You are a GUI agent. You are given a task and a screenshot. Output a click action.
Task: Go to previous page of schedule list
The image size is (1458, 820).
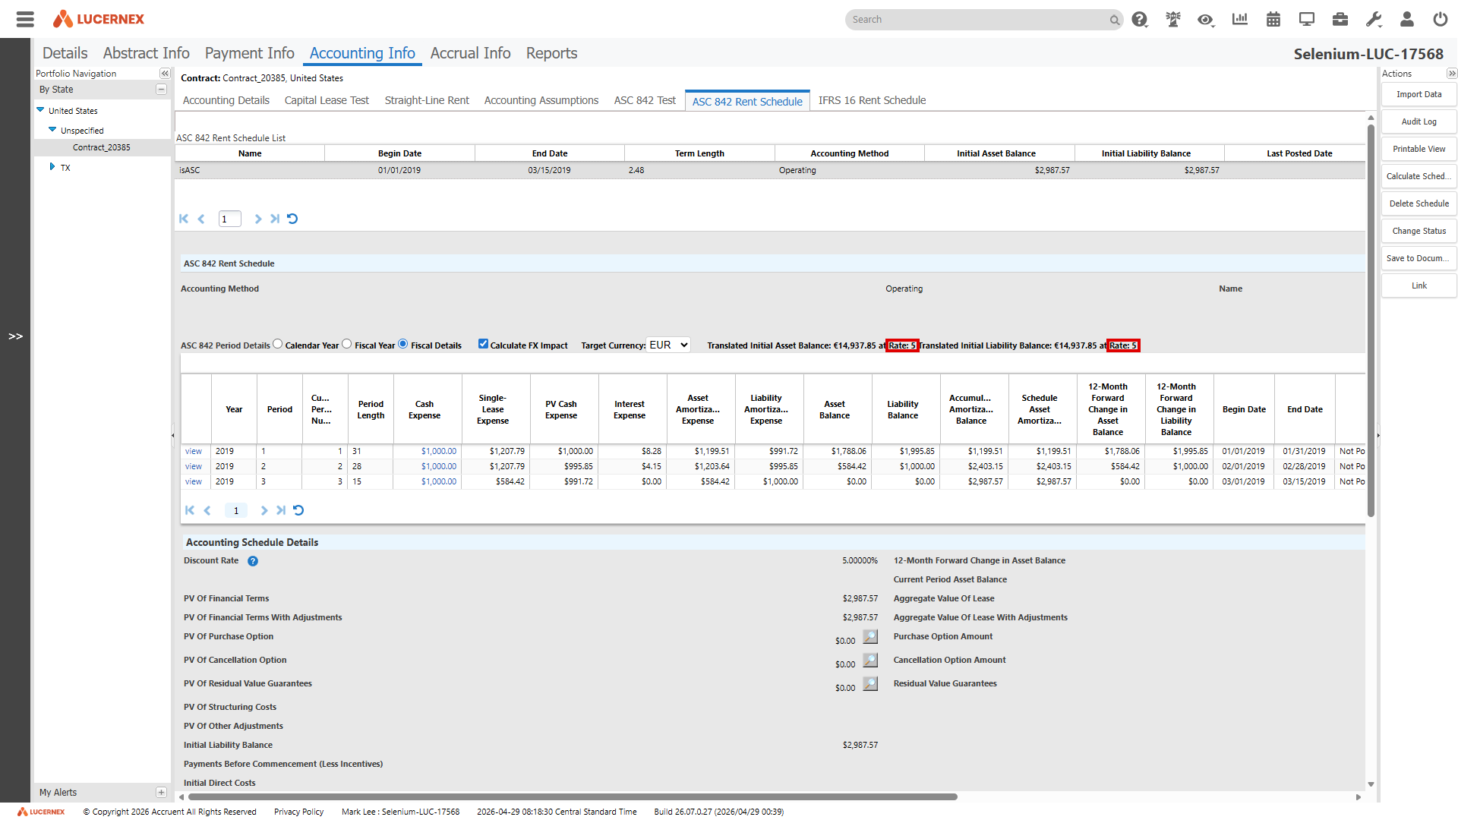(x=201, y=219)
